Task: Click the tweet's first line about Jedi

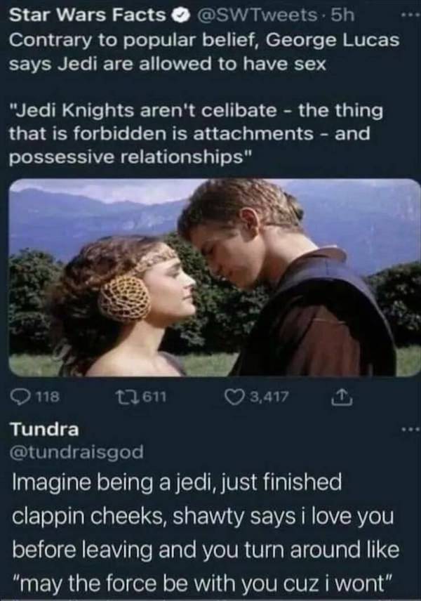Action: tap(203, 40)
